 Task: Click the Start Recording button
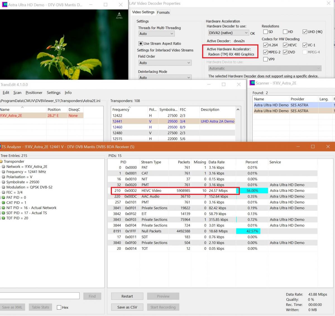(163, 307)
